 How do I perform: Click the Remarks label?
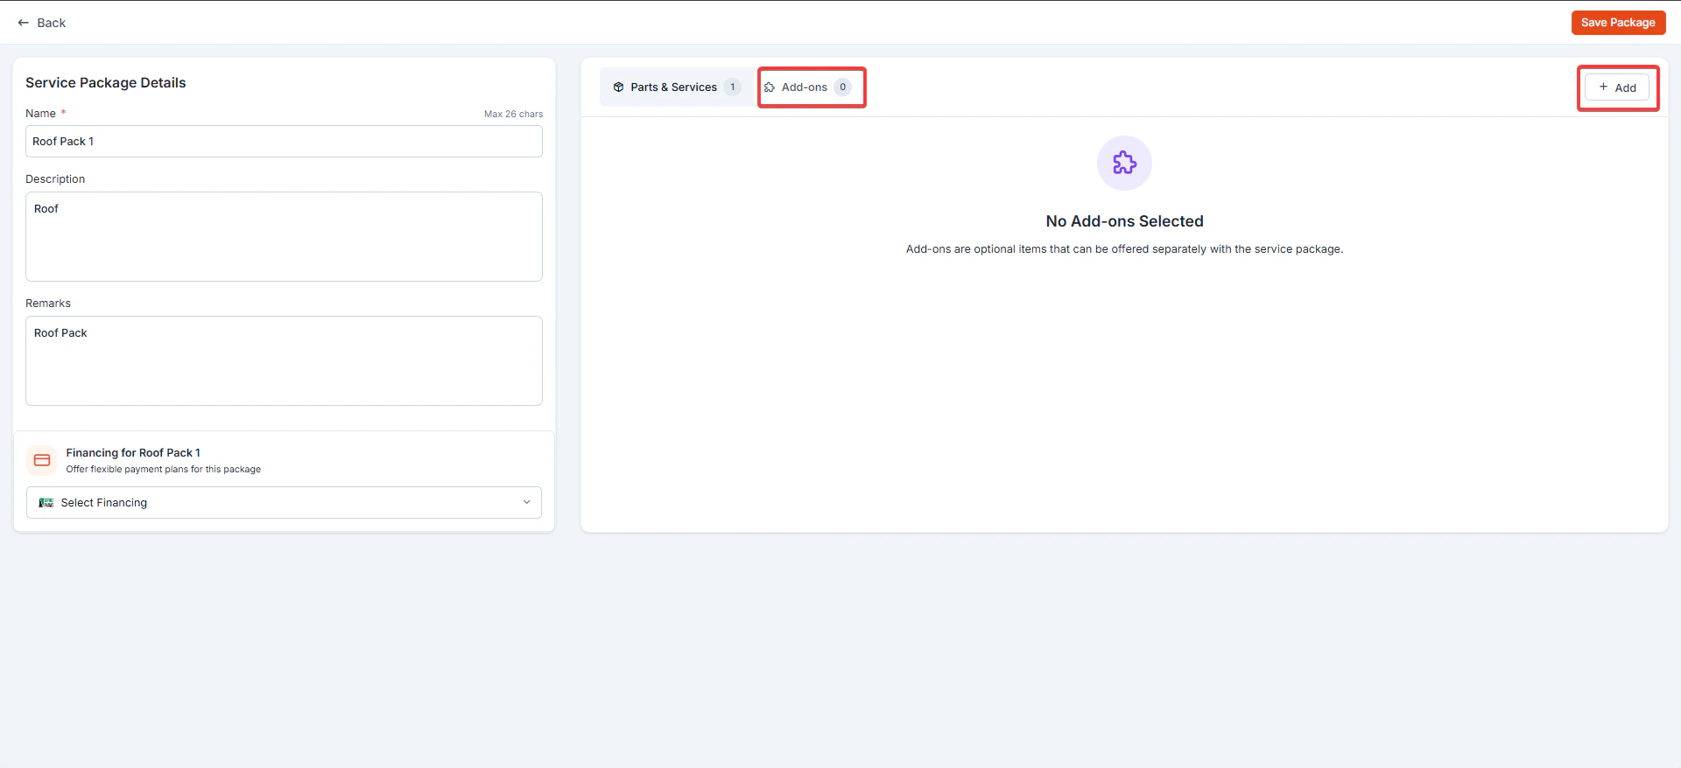(x=48, y=304)
